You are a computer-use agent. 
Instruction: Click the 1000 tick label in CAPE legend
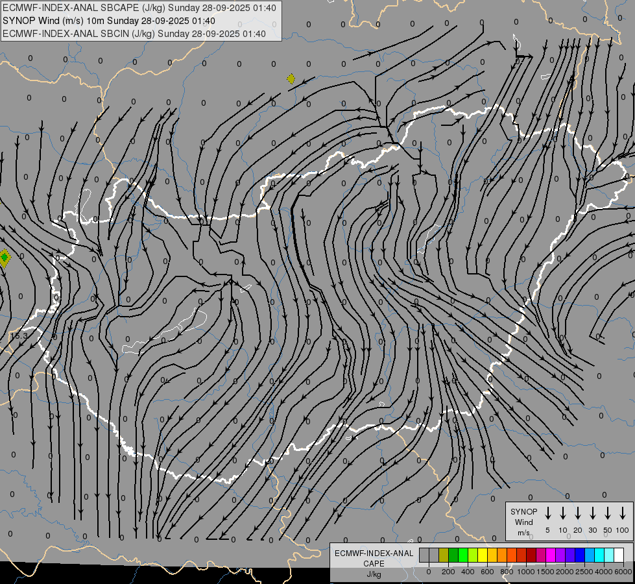pyautogui.click(x=526, y=572)
